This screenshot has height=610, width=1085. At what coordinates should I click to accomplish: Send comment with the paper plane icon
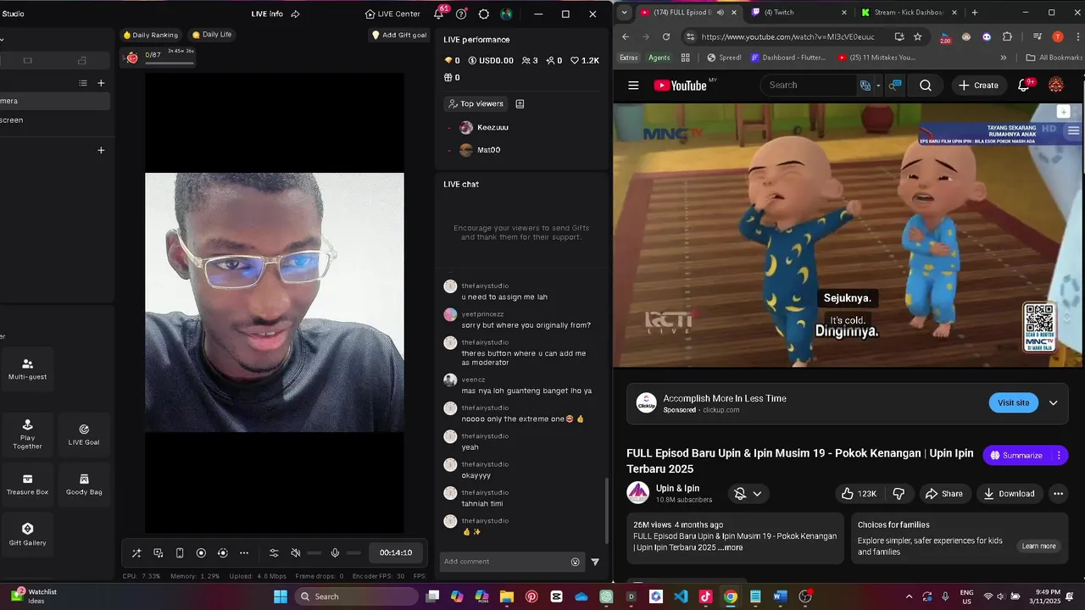(595, 562)
